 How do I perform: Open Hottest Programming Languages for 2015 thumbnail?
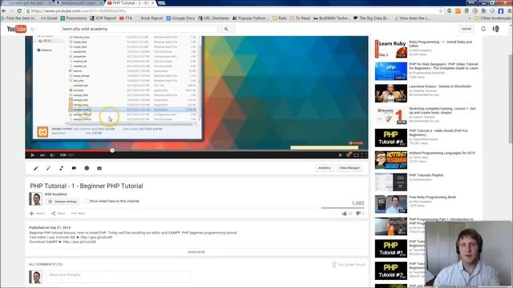391,160
